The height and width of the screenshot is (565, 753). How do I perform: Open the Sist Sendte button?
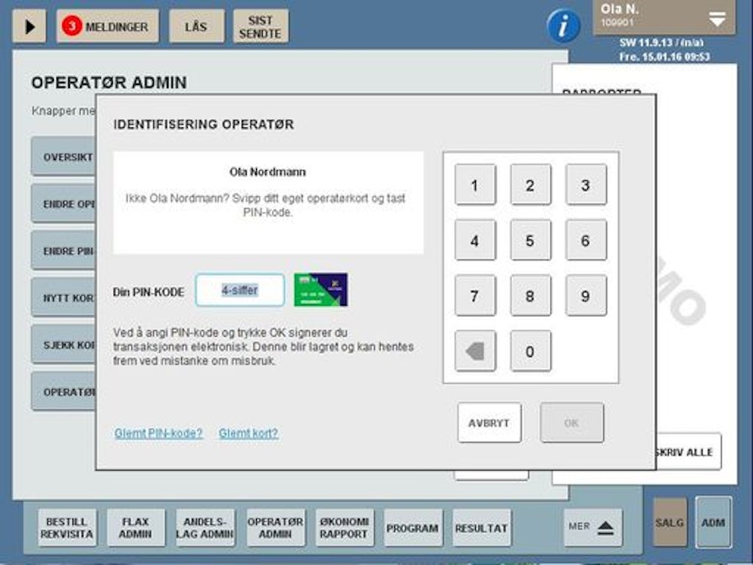(x=260, y=27)
